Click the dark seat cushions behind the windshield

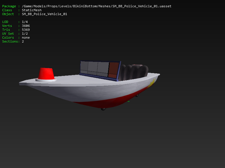click(133, 72)
